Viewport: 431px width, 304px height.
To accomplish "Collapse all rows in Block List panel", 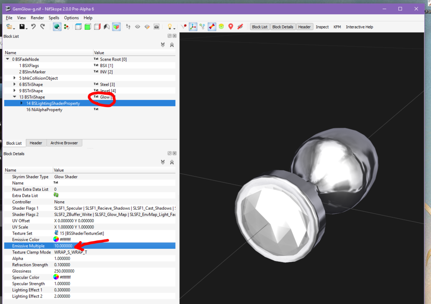I will click(172, 45).
